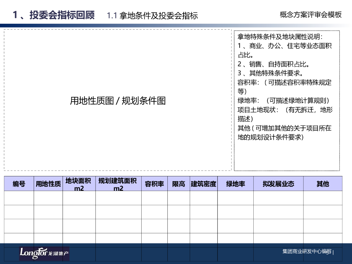
Task: Click the 项目土地现状 description line
Action: 285,110
